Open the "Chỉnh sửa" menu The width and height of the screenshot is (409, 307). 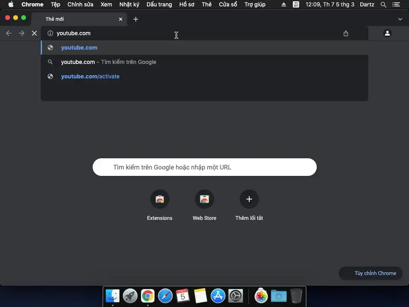(80, 4)
